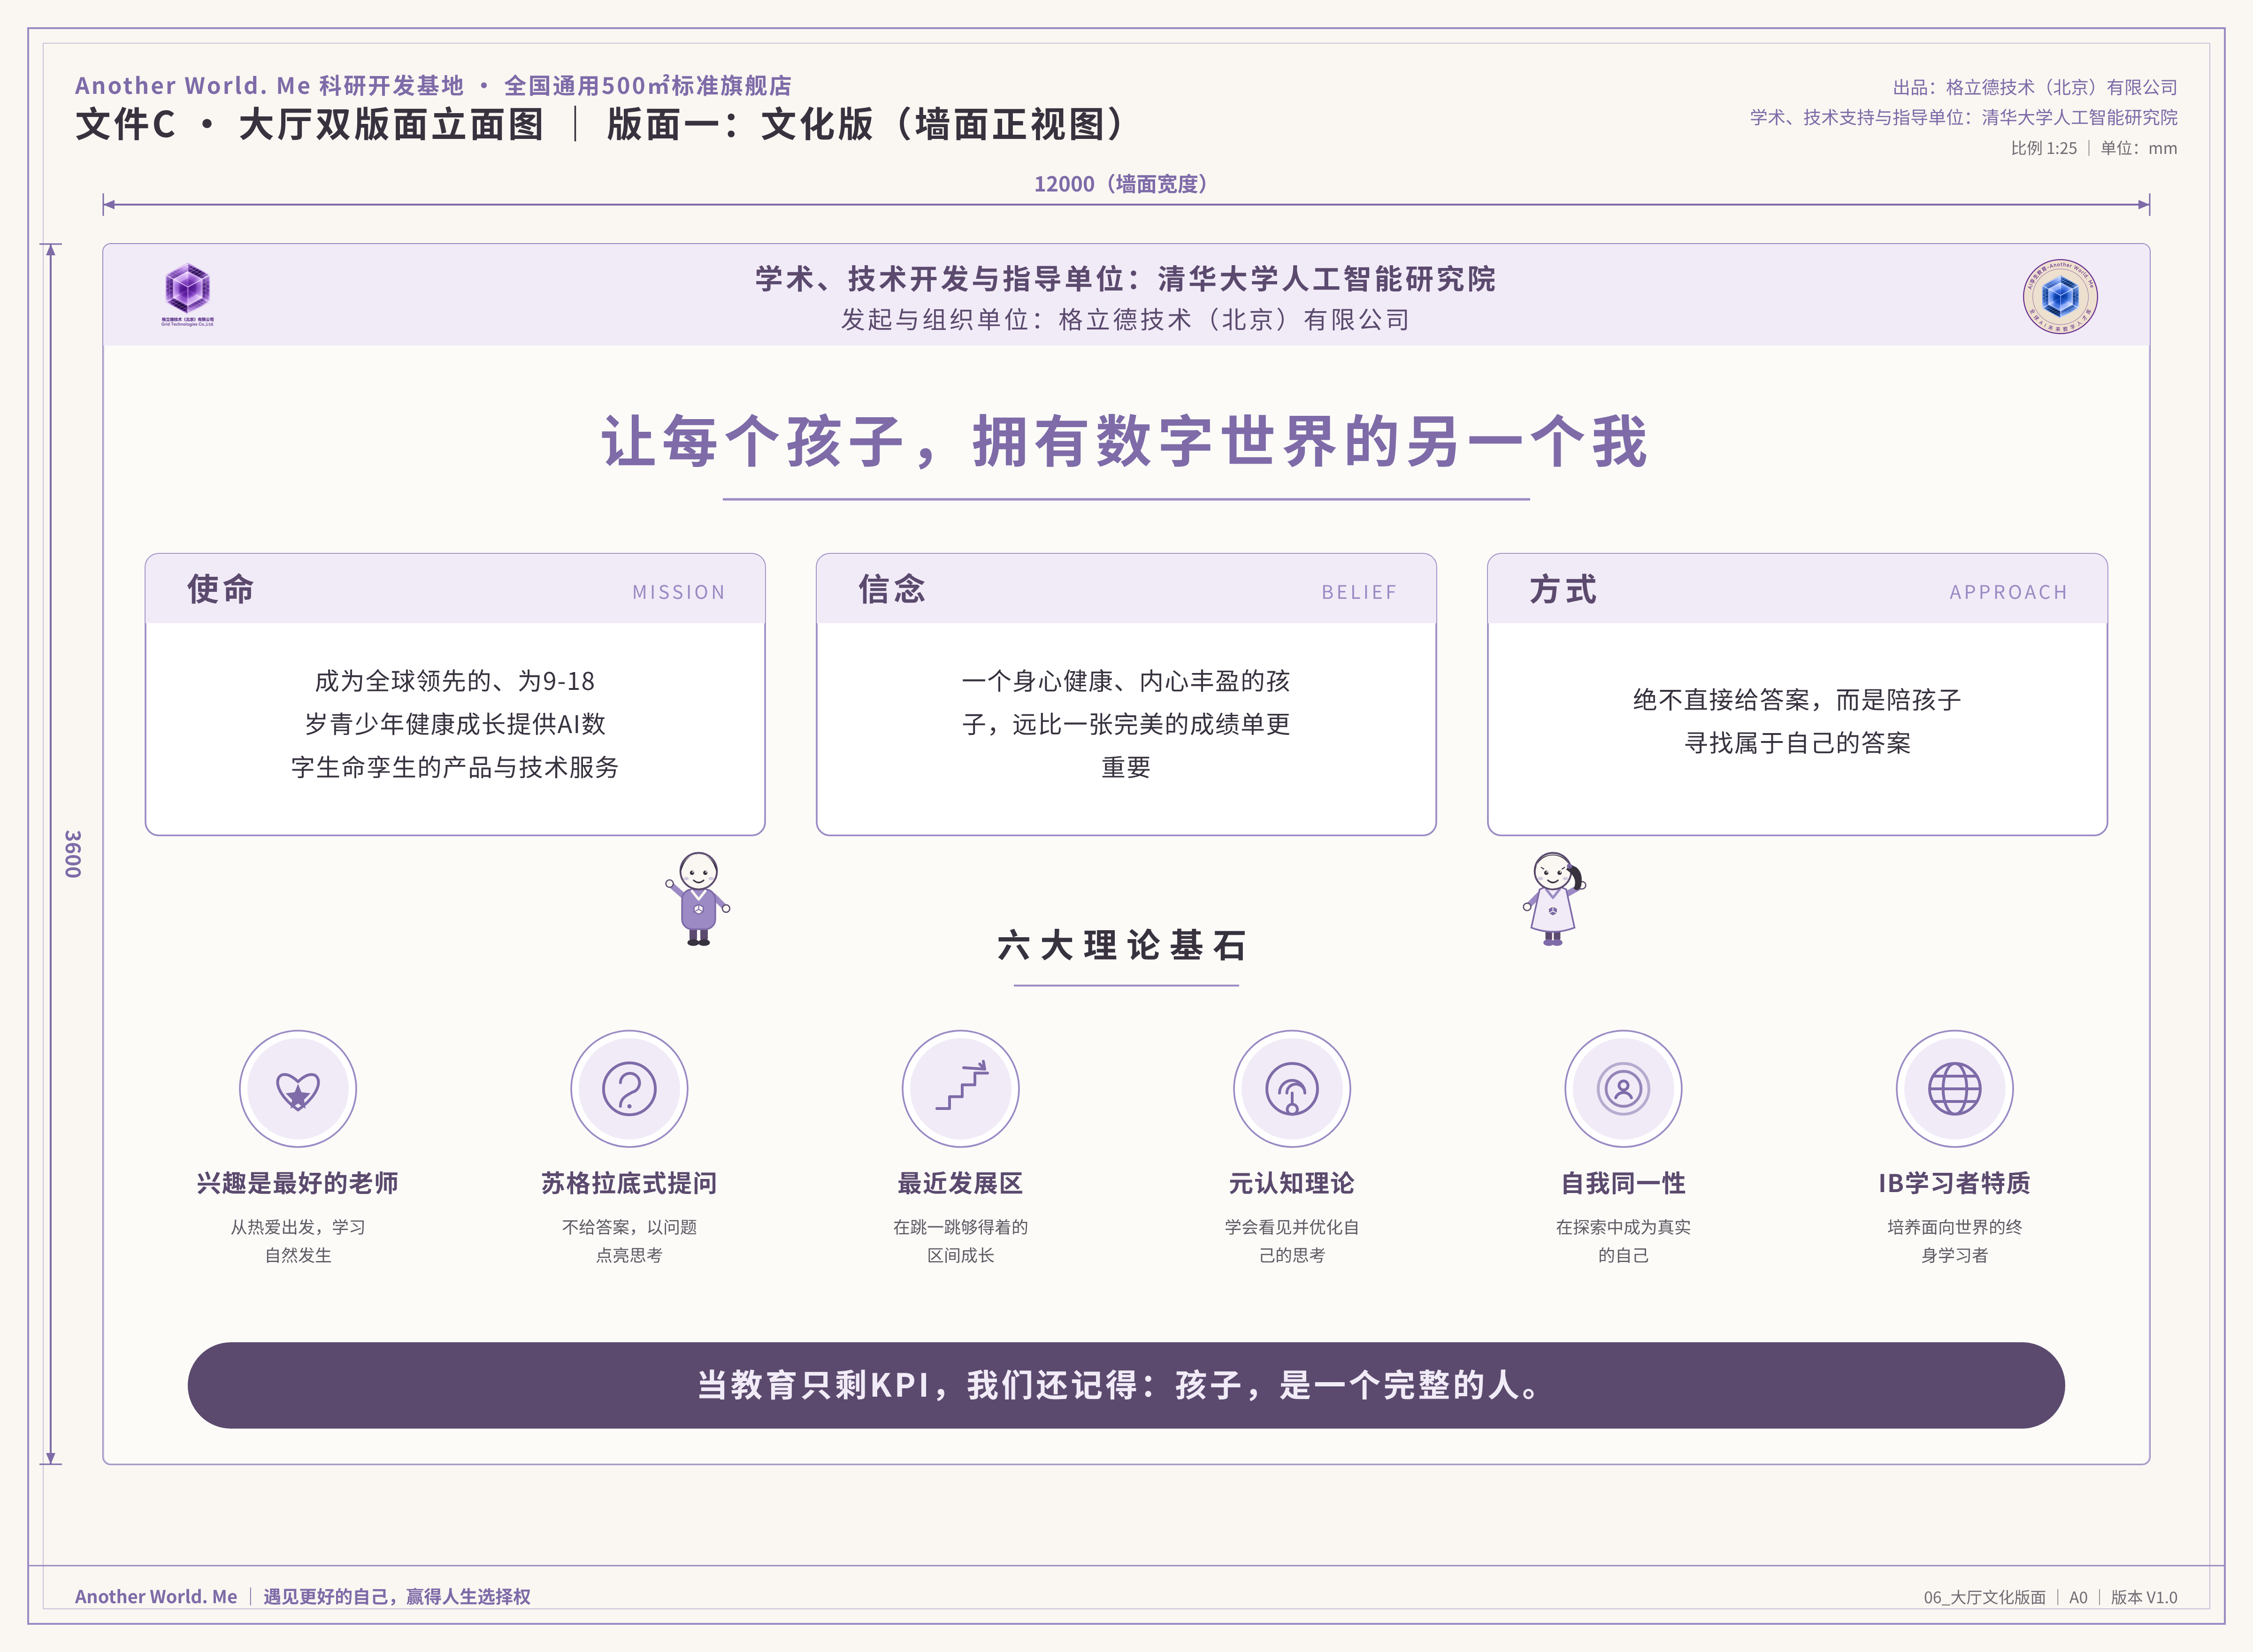Click the dark purple slogan banner about KPI

pos(1126,1385)
